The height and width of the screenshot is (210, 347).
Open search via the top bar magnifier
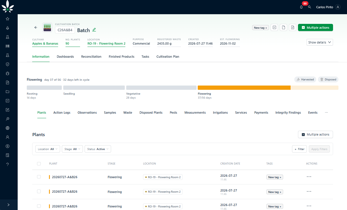click(x=310, y=7)
